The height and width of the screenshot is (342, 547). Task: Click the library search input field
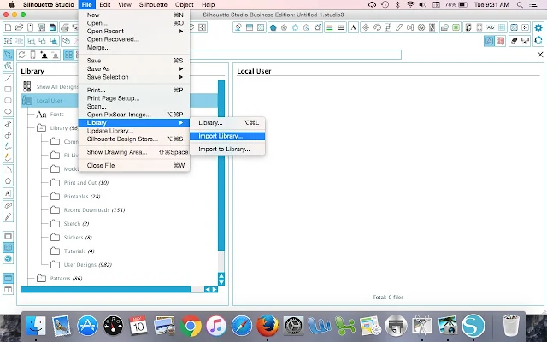click(x=295, y=55)
